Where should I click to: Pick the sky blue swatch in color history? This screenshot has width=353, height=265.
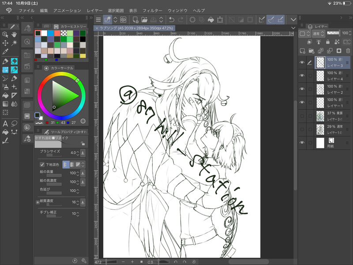(x=51, y=34)
